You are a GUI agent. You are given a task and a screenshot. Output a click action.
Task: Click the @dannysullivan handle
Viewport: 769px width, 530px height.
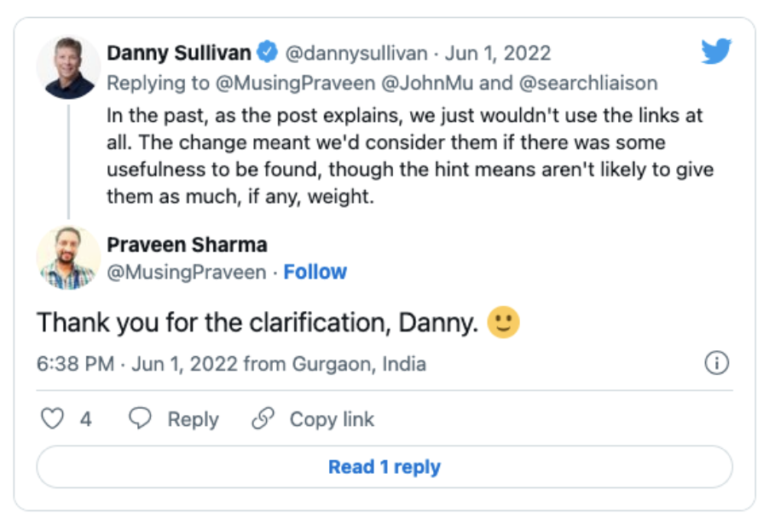click(356, 53)
